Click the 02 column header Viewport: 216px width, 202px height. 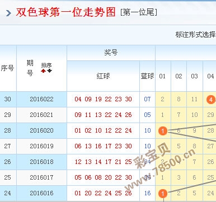coord(179,76)
